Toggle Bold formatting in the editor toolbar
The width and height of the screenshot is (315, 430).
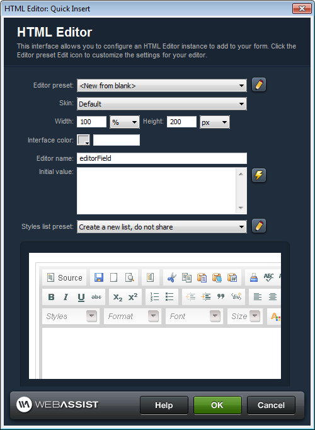coord(51,297)
